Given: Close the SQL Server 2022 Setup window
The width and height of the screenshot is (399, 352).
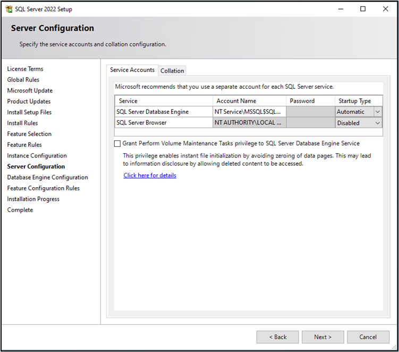Looking at the screenshot, I should click(x=386, y=9).
